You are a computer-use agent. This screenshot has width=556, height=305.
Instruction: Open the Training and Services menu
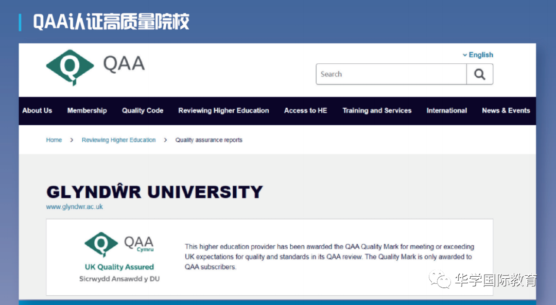click(377, 110)
